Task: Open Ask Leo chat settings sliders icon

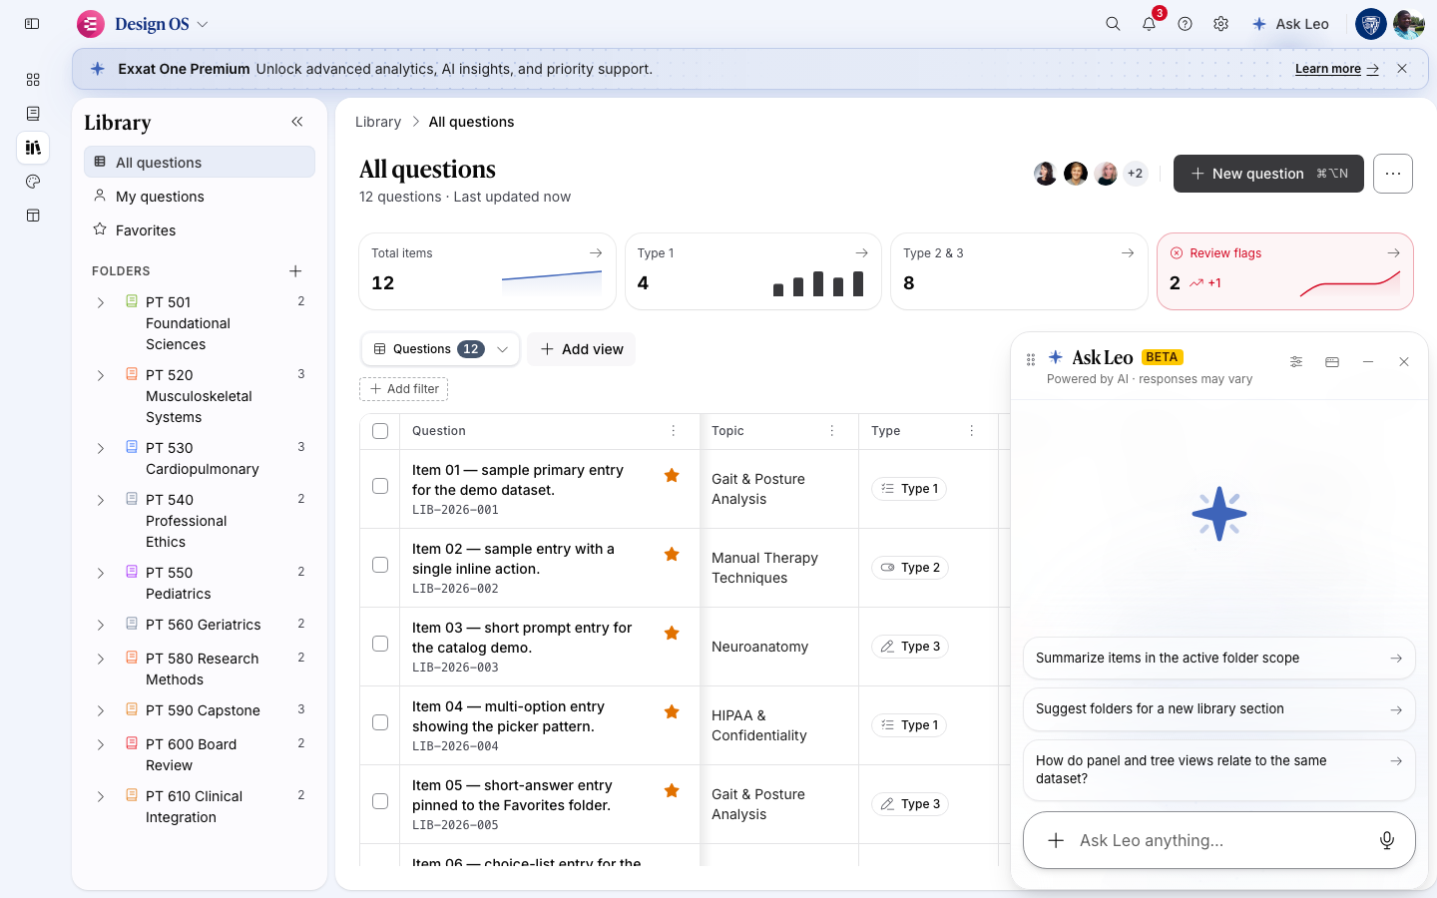Action: [x=1296, y=362]
